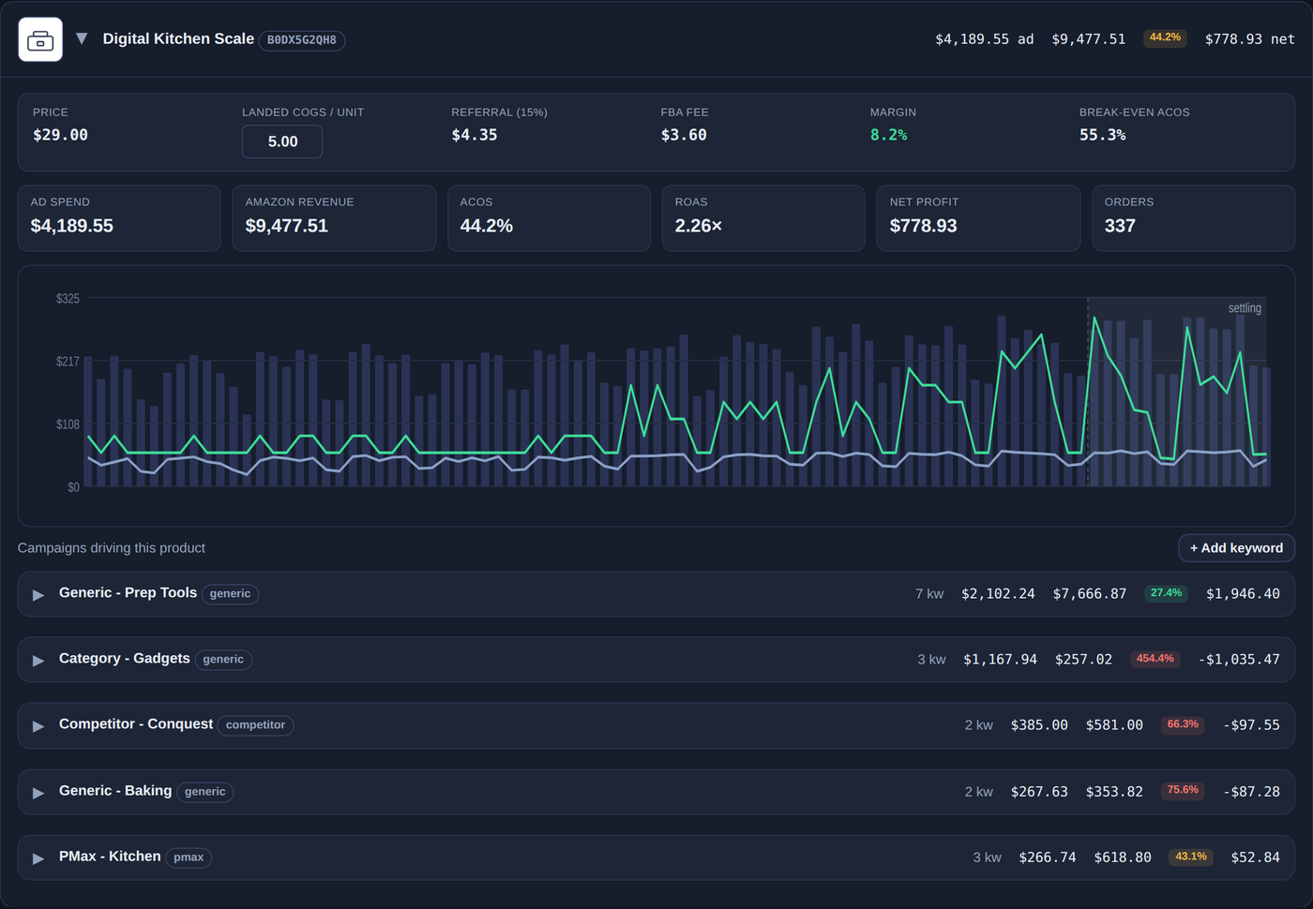Click the 27.4% ACOS badge

coord(1166,593)
